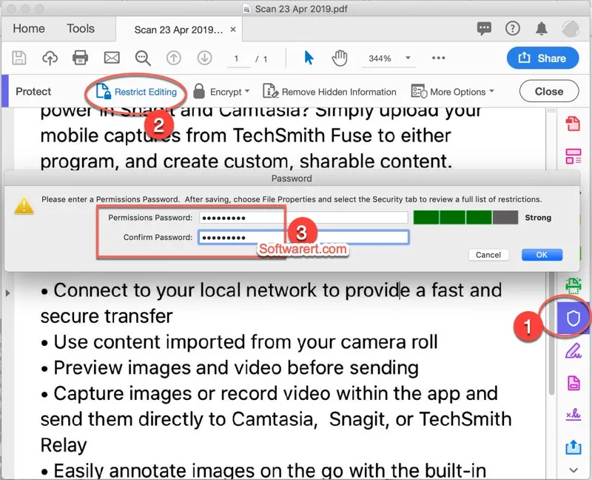The height and width of the screenshot is (480, 592).
Task: Cancel the password dialog
Action: [488, 254]
